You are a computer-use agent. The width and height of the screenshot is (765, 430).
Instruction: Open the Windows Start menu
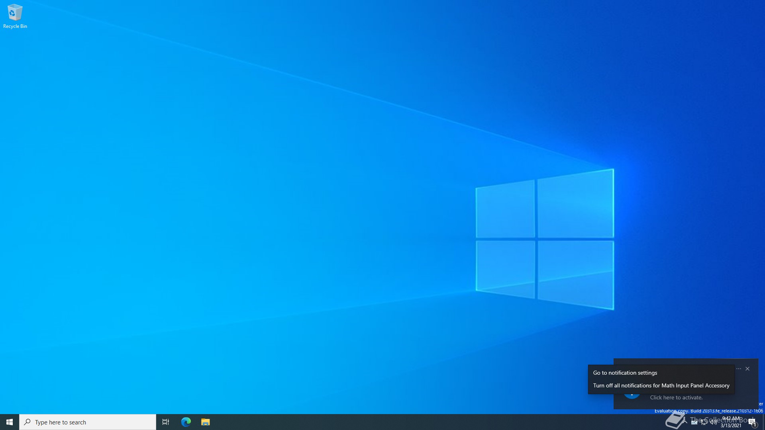pyautogui.click(x=10, y=422)
